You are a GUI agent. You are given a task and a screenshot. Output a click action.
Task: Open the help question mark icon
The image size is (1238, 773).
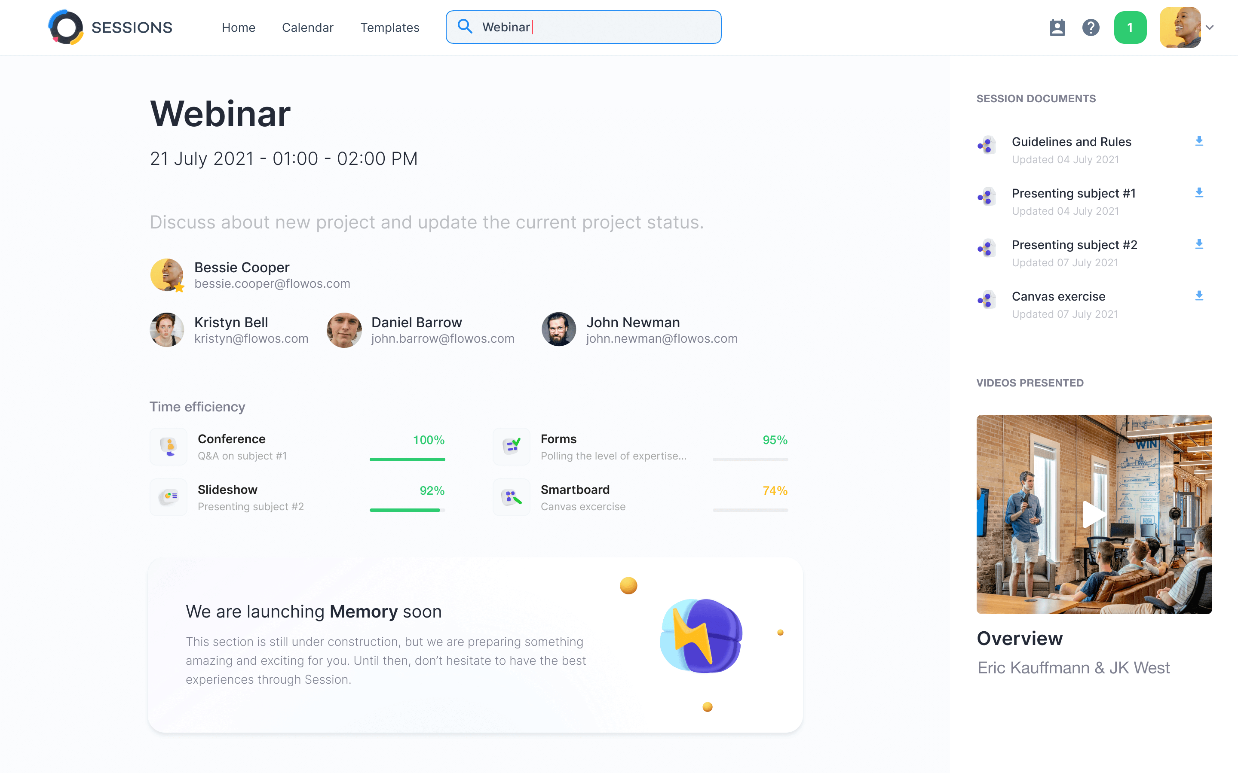click(x=1091, y=27)
